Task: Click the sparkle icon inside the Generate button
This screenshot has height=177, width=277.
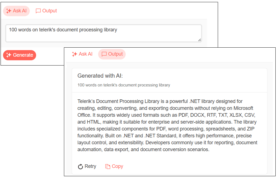Action: 9,55
